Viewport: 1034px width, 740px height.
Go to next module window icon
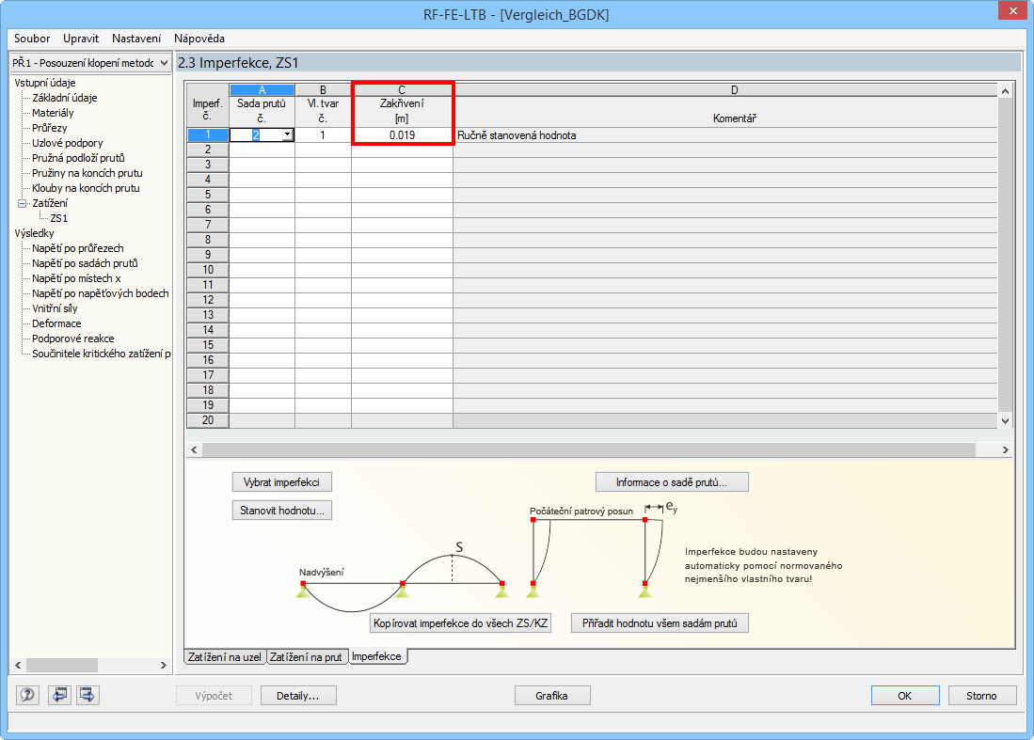(87, 695)
